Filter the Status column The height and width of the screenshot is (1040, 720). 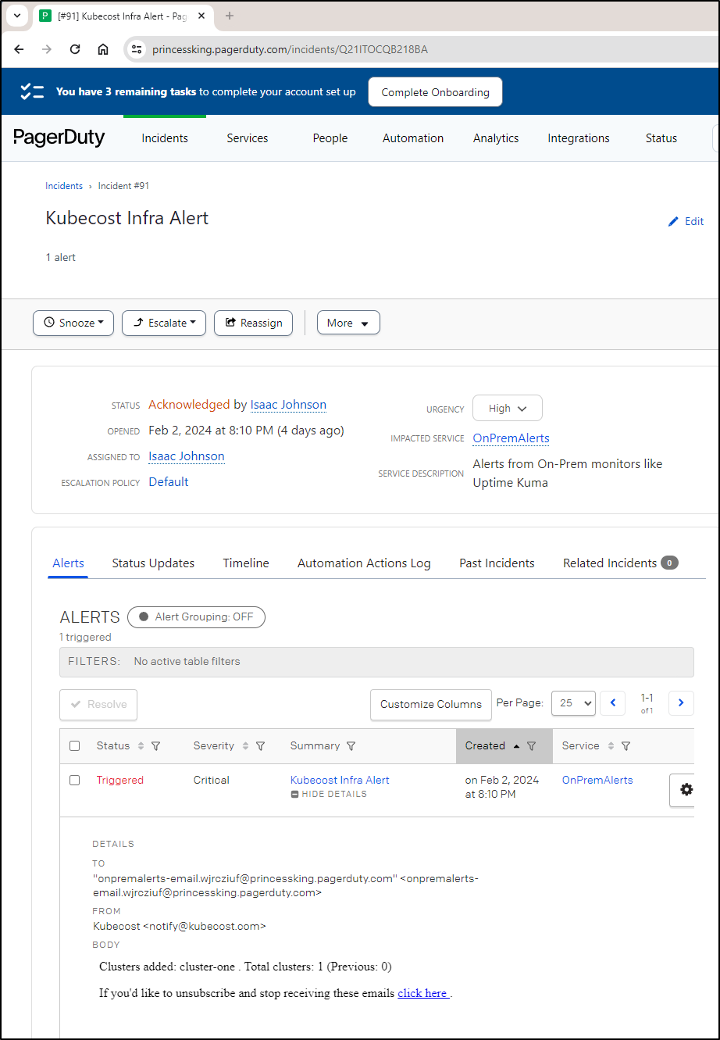click(155, 746)
